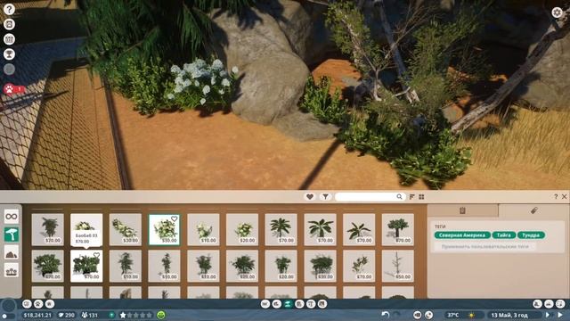Image resolution: width=570 pixels, height=321 pixels.
Task: Resume game with the play button
Action: click(560, 315)
